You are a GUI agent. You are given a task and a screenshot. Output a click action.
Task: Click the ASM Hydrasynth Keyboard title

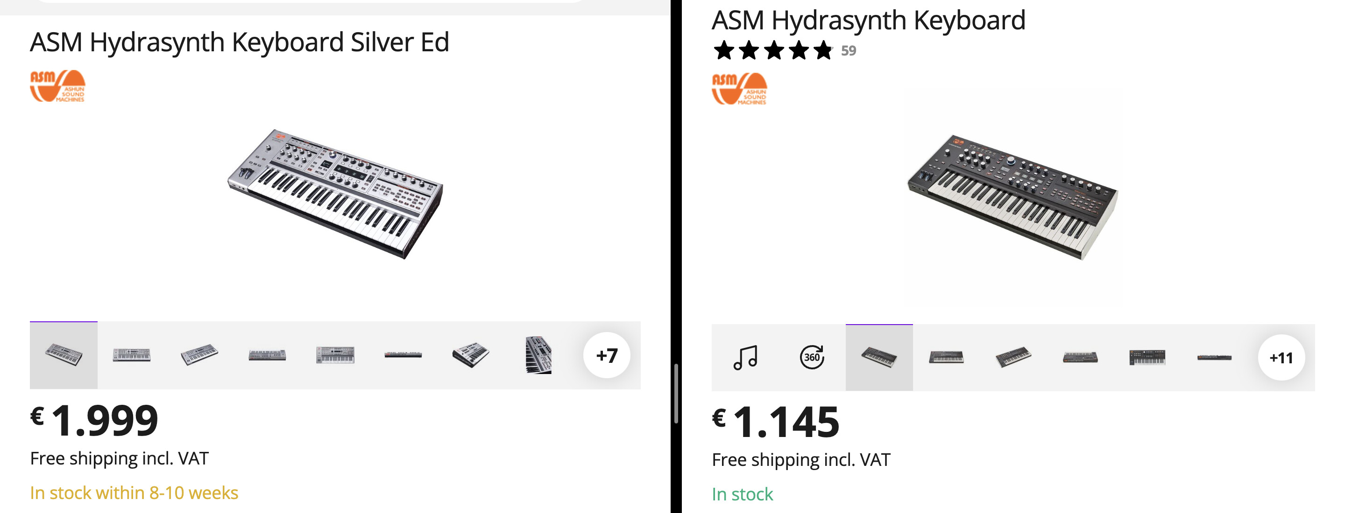coord(868,21)
